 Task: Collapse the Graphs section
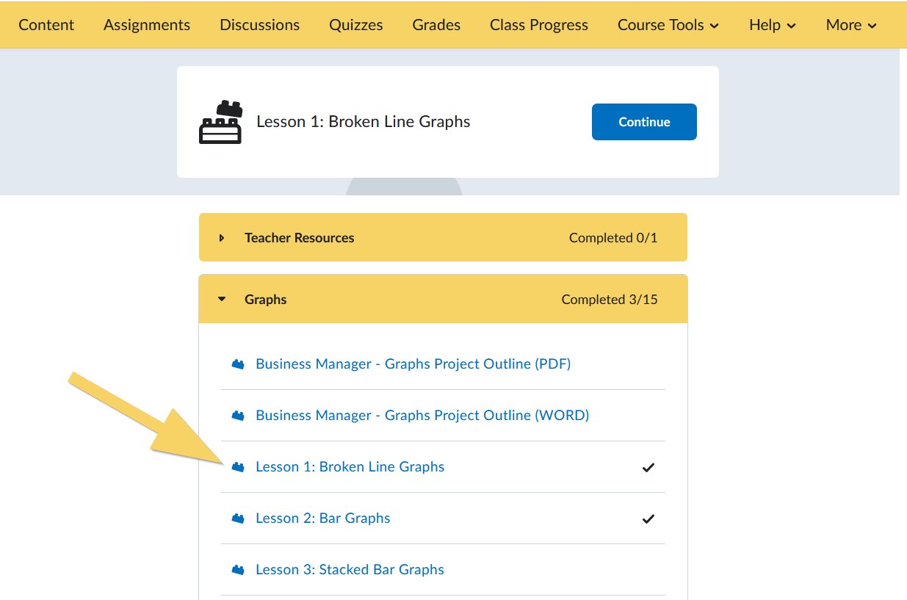click(x=221, y=299)
